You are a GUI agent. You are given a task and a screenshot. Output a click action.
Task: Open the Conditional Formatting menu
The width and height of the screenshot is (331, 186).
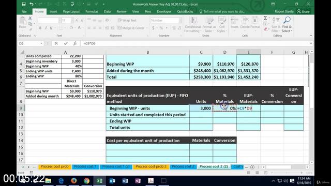point(192,25)
